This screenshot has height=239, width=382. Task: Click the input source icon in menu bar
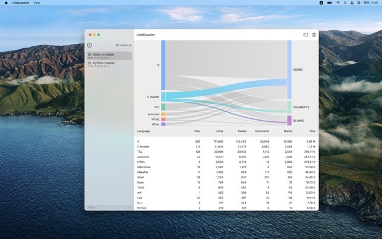click(x=321, y=3)
